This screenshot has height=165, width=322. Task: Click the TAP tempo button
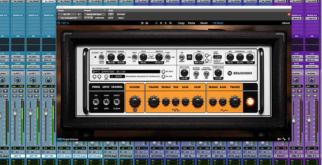coord(189,57)
